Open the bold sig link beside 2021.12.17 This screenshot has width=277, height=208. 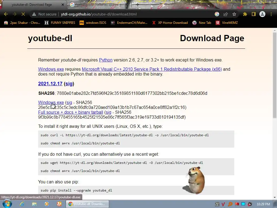point(69,84)
